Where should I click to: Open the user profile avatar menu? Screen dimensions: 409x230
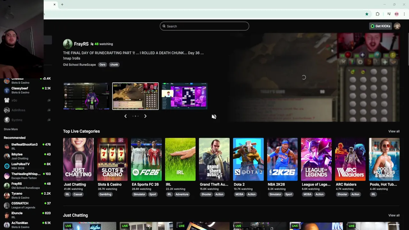tap(397, 26)
